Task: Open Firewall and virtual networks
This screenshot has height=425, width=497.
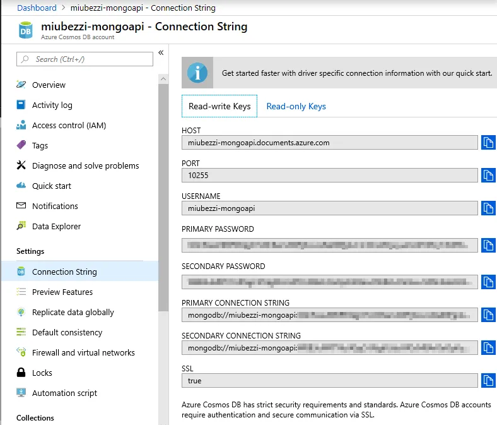Action: click(83, 352)
